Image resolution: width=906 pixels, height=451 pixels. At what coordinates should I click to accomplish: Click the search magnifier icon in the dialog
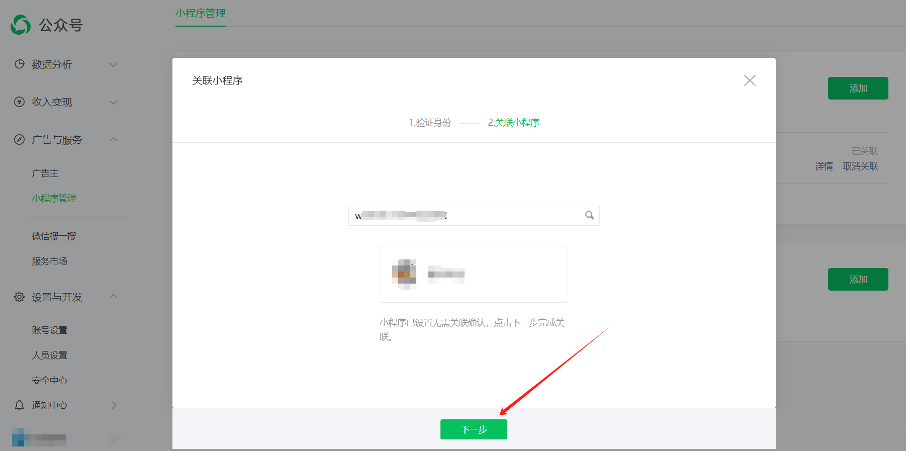[589, 215]
